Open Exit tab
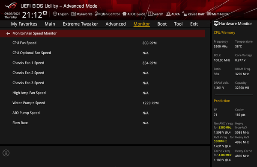Screen dimensions: 257x167 [x=194, y=24]
